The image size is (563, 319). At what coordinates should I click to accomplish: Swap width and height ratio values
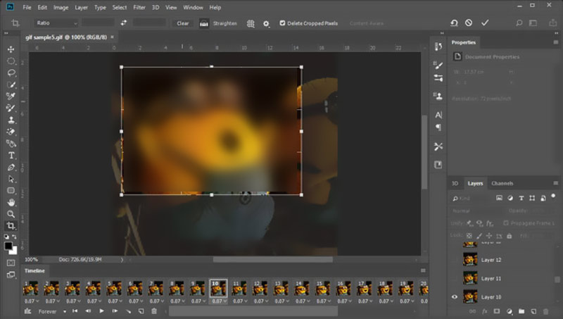(x=124, y=23)
